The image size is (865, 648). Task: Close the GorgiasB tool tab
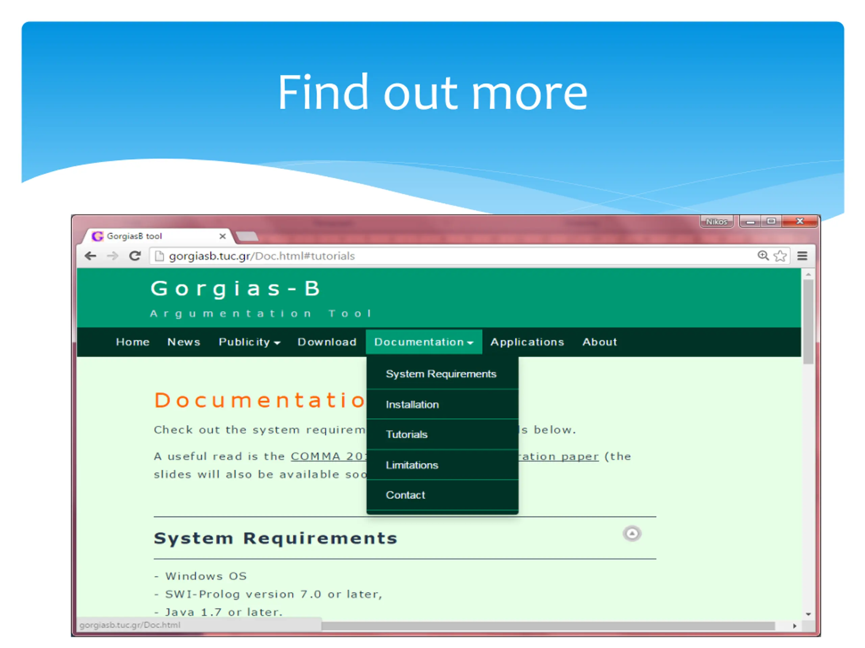[x=223, y=236]
